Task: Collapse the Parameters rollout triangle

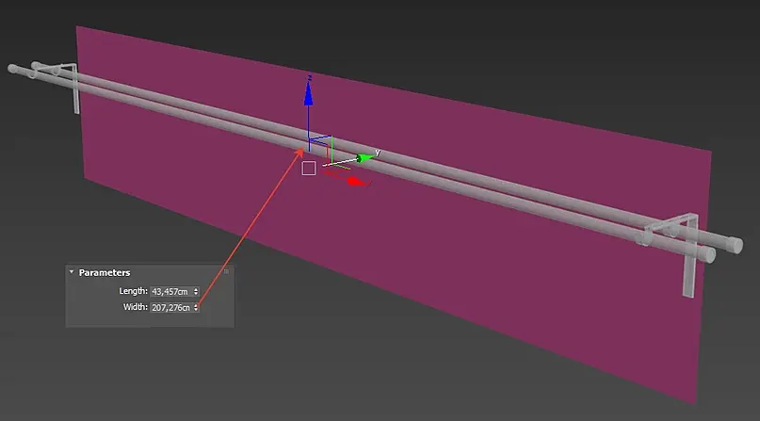Action: pyautogui.click(x=72, y=272)
